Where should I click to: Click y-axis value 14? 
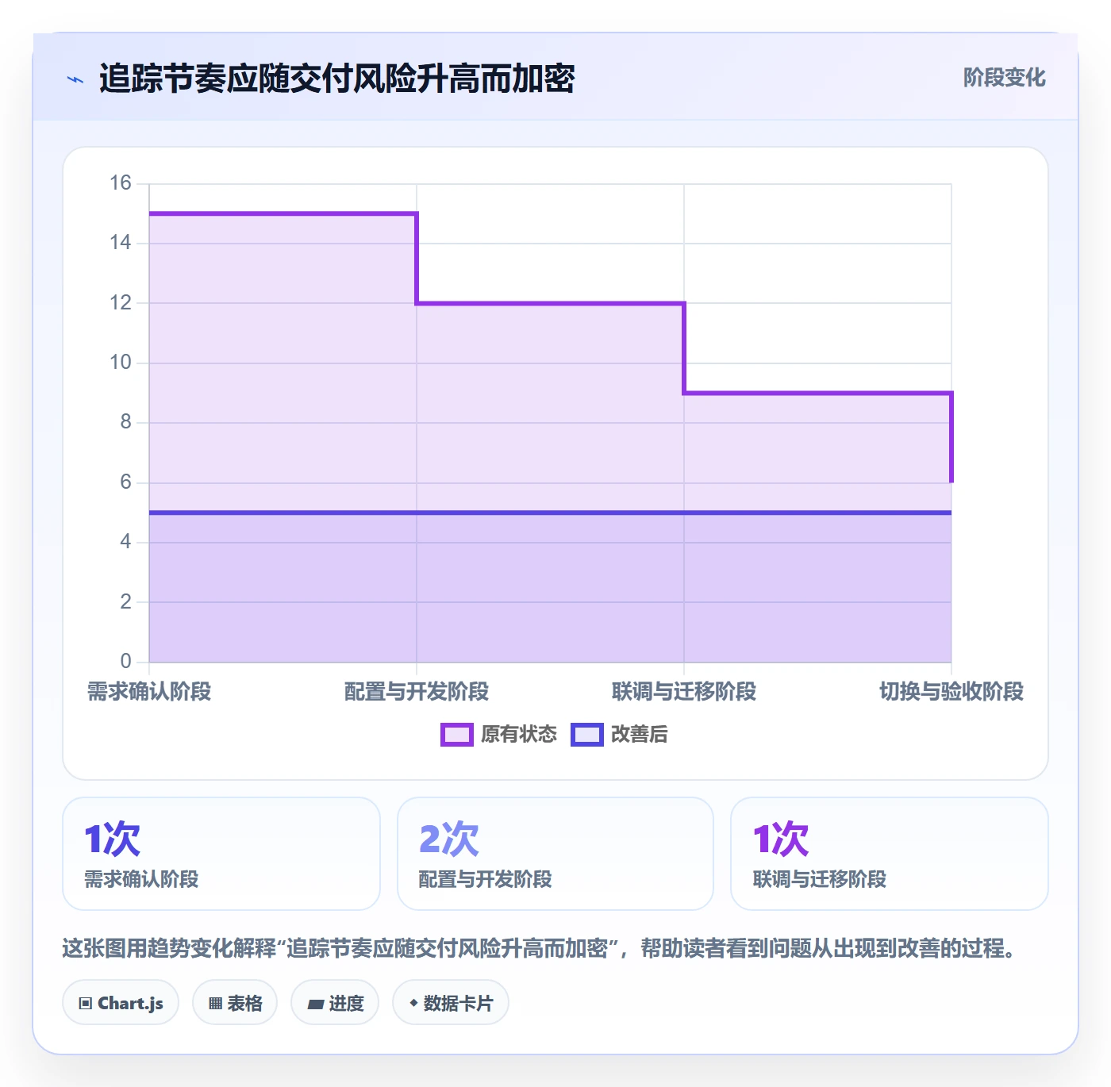(121, 243)
